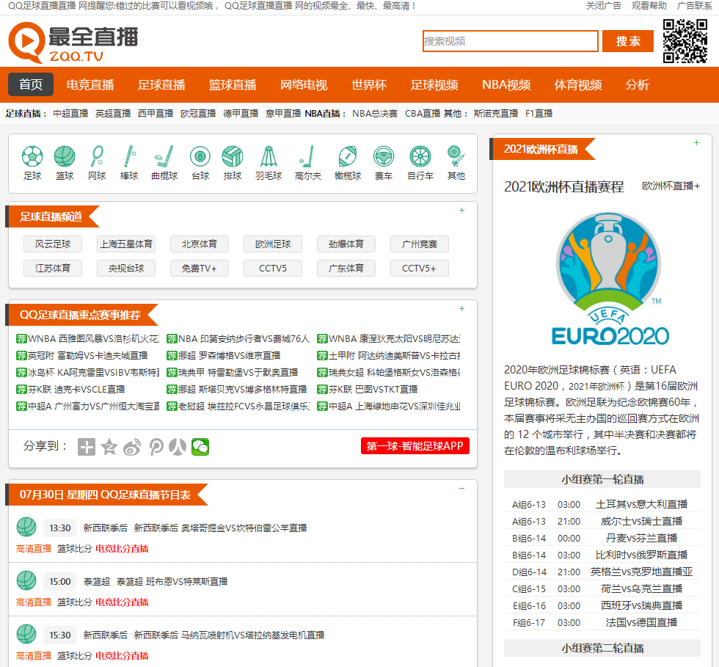Click 关闭广告 at the top
This screenshot has width=719, height=667.
pos(603,6)
